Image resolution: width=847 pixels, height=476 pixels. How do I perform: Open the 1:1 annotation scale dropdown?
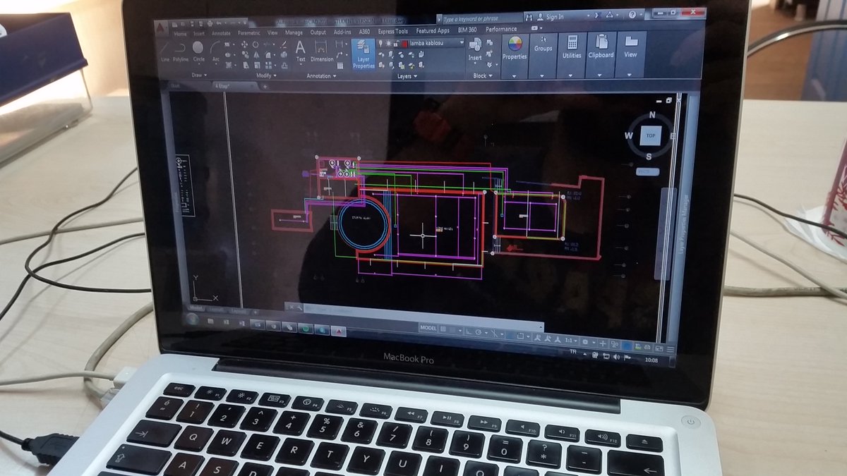570,341
